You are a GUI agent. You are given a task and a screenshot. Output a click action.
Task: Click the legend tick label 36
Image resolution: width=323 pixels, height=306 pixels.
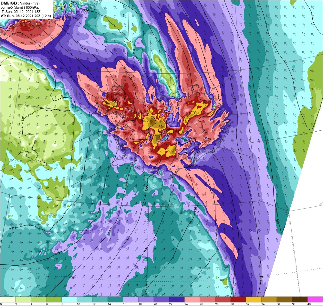point(278,304)
